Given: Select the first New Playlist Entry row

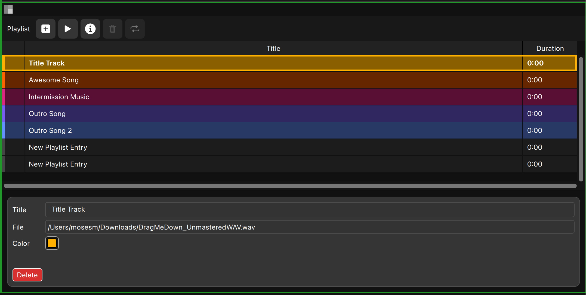Looking at the screenshot, I should 163,147.
